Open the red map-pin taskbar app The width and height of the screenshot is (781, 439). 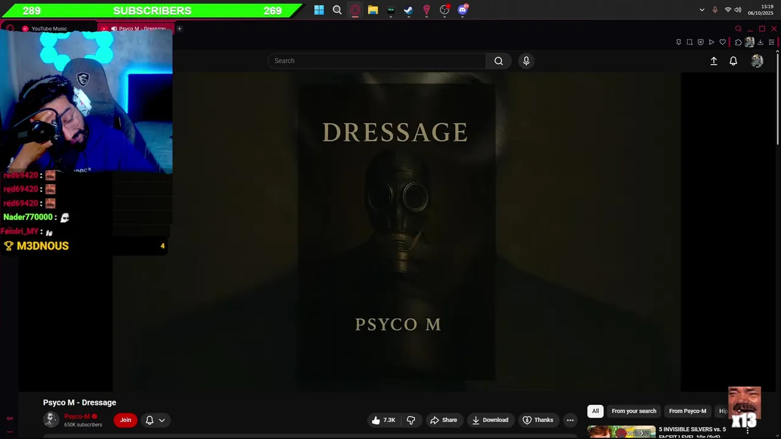[426, 10]
